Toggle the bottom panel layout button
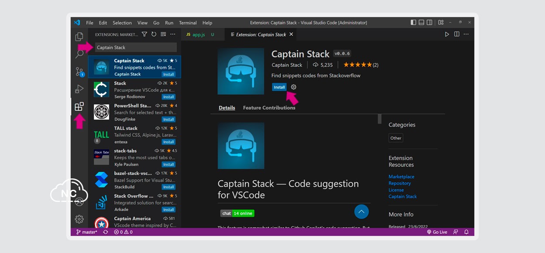The image size is (545, 253). coord(422,23)
